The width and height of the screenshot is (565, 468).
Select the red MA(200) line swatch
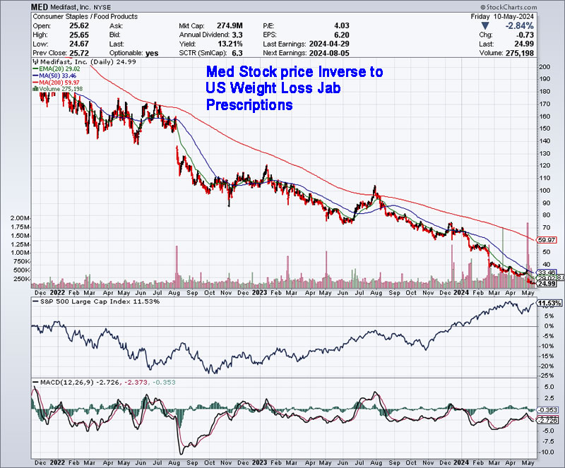tap(36, 83)
